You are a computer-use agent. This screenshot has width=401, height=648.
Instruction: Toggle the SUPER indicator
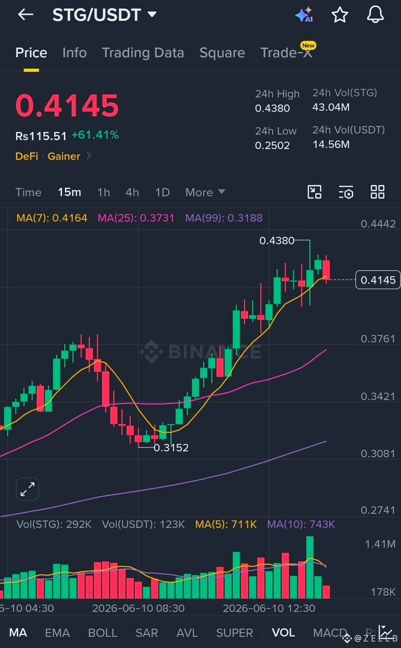(234, 632)
